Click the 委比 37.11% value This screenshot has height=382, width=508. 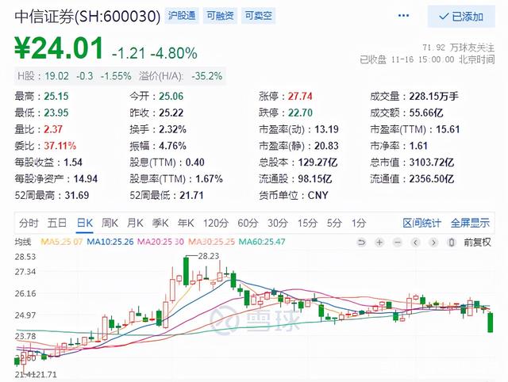[x=60, y=146]
